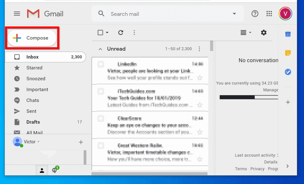Image resolution: width=304 pixels, height=184 pixels.
Task: Open split pane mode dropdown arrow
Action: (250, 32)
